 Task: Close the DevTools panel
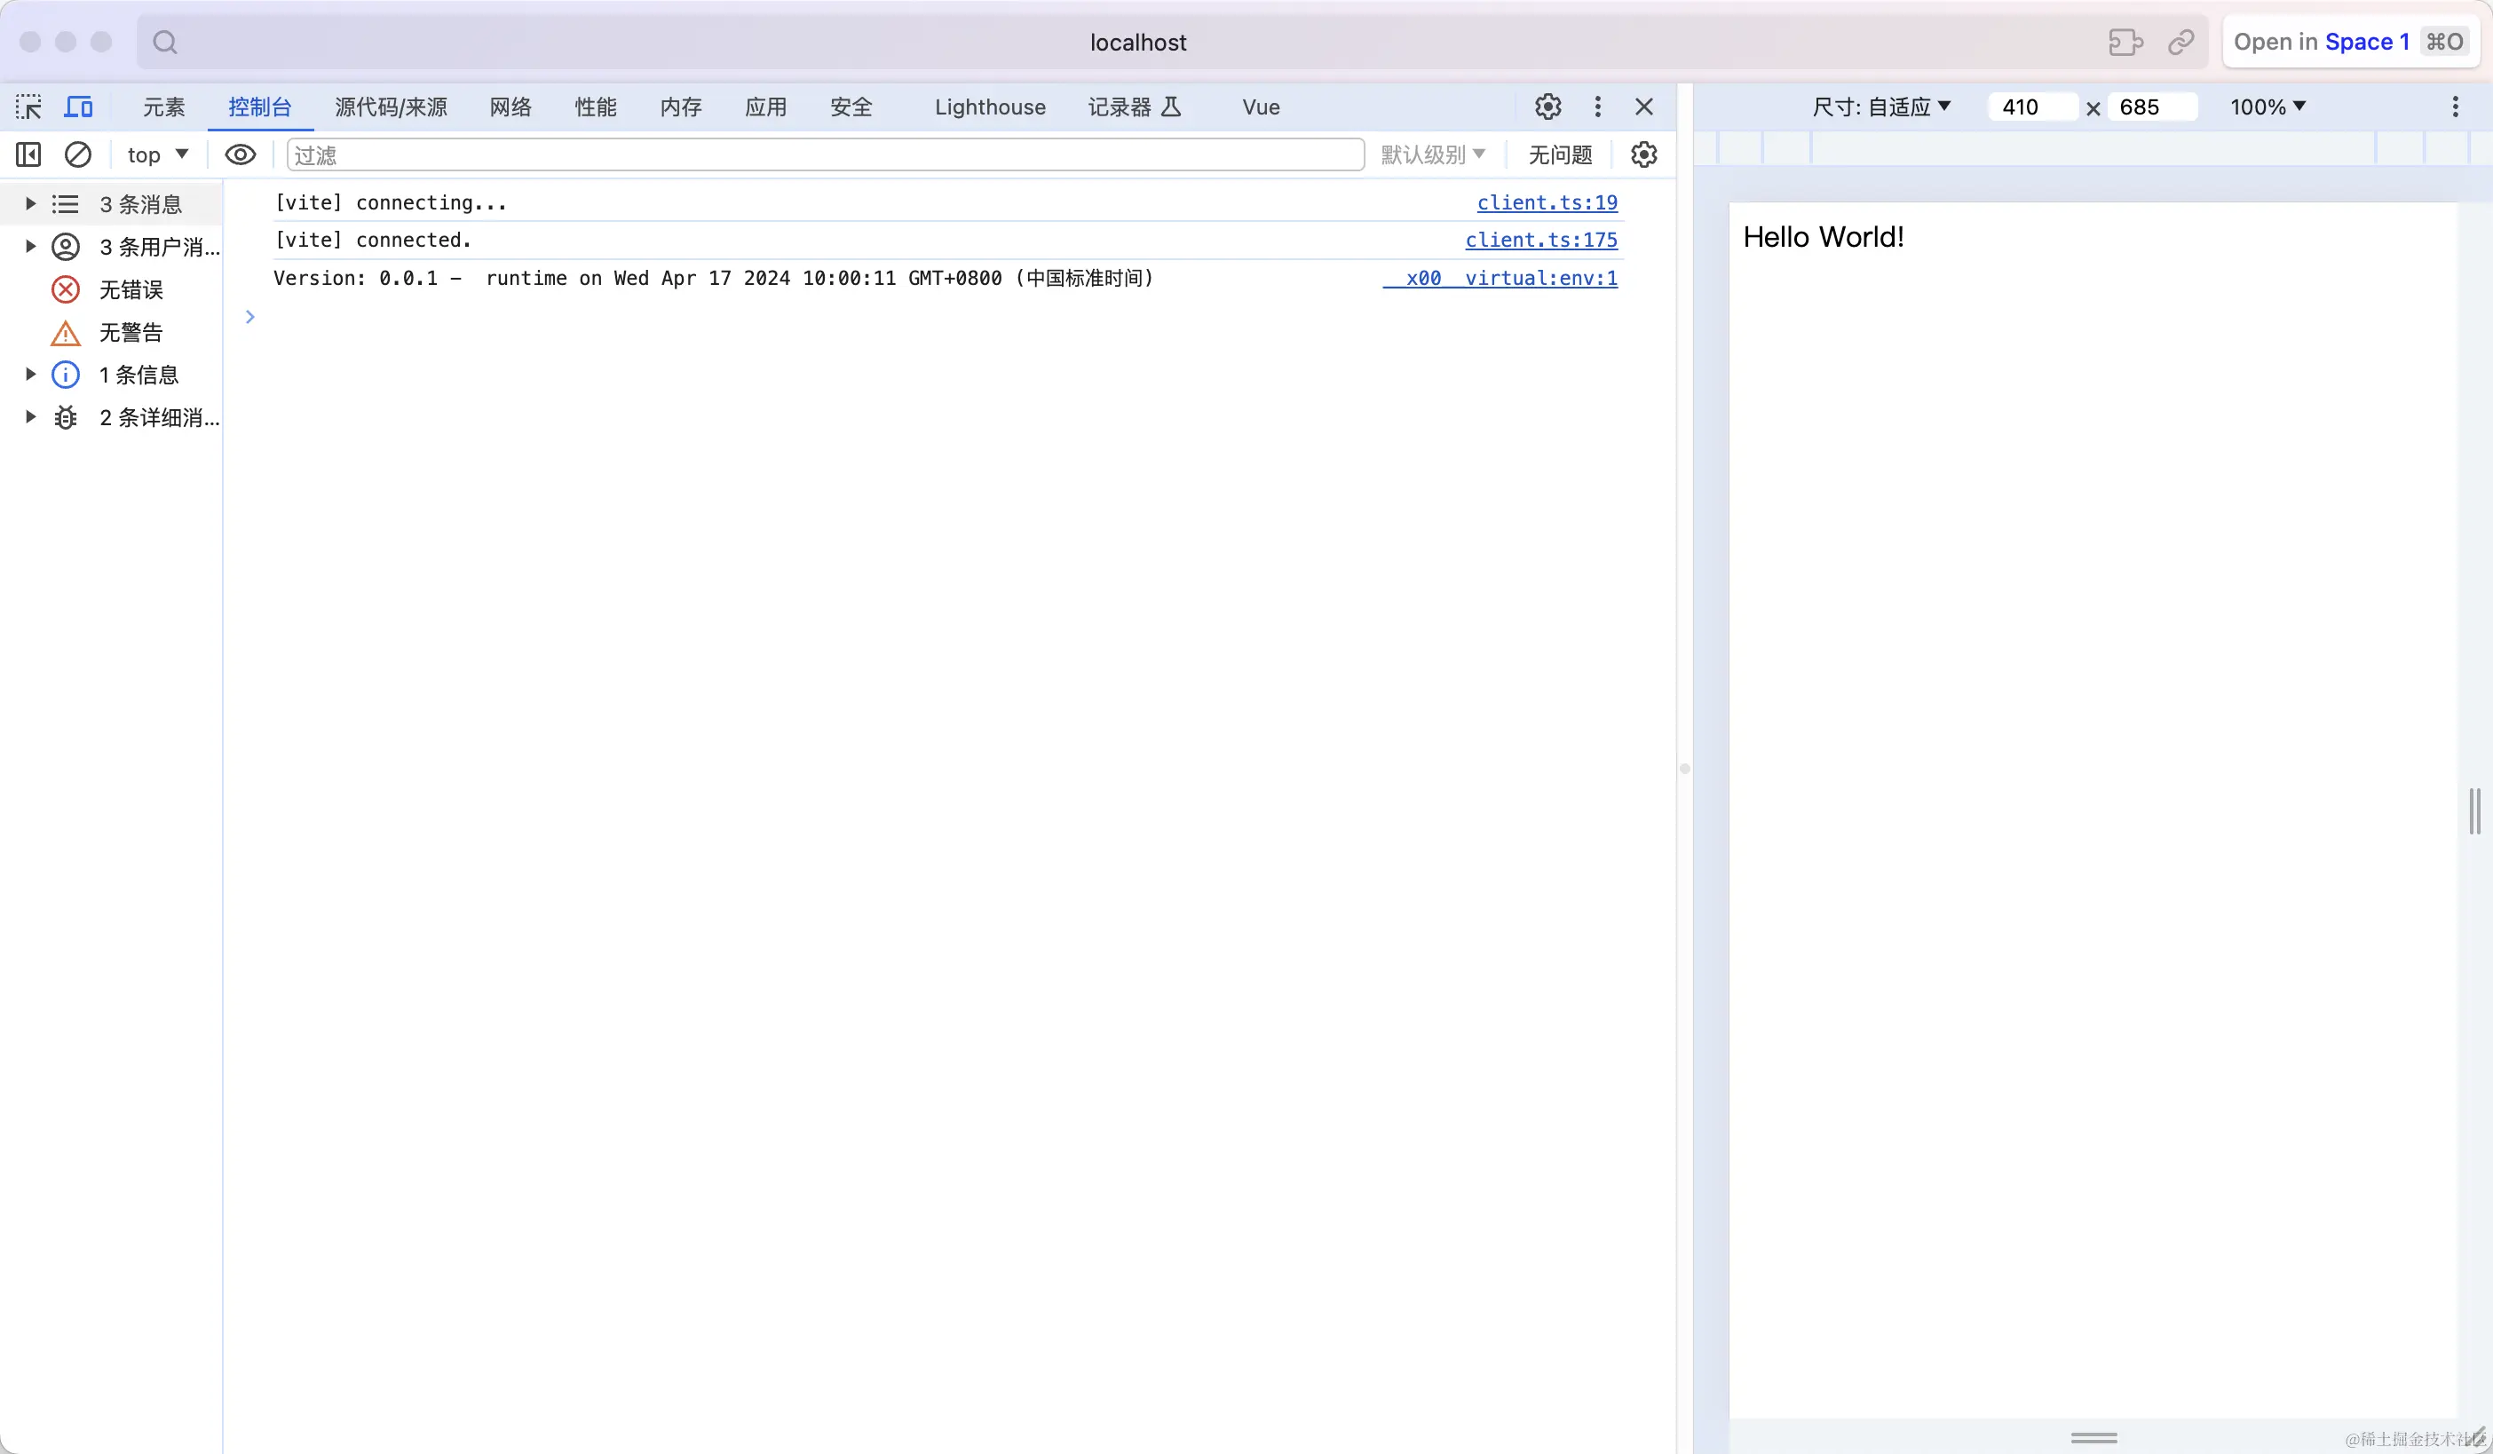[x=1643, y=107]
